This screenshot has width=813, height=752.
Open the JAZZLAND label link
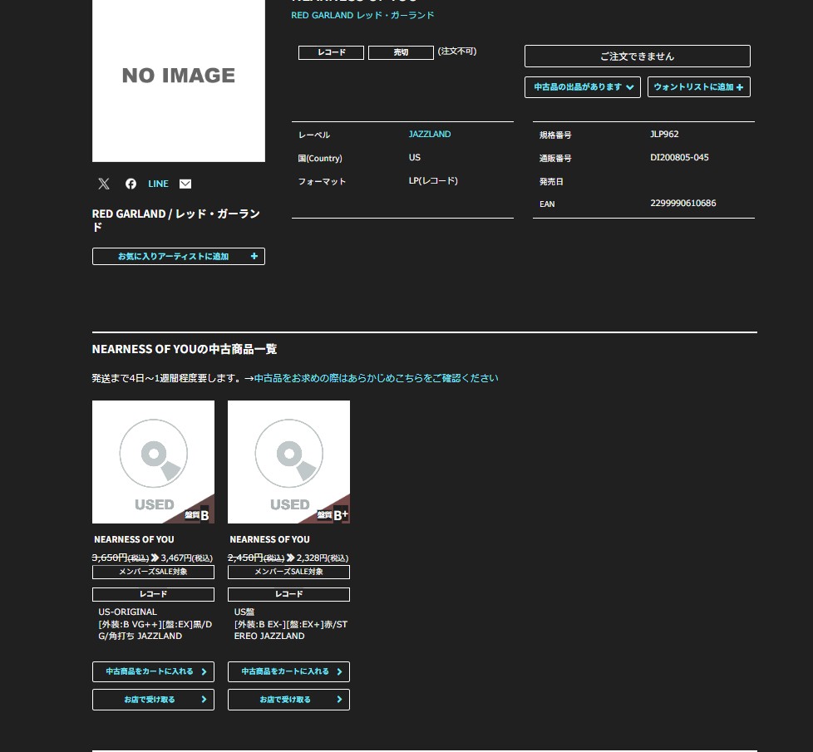tap(430, 134)
